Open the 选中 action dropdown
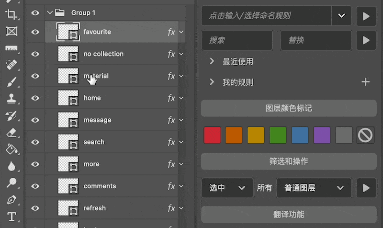Screen dimensions: 383x228 coord(227,188)
